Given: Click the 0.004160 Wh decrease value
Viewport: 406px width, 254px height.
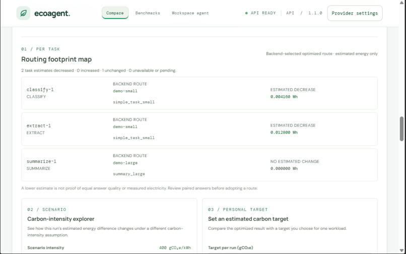Looking at the screenshot, I should pos(284,97).
